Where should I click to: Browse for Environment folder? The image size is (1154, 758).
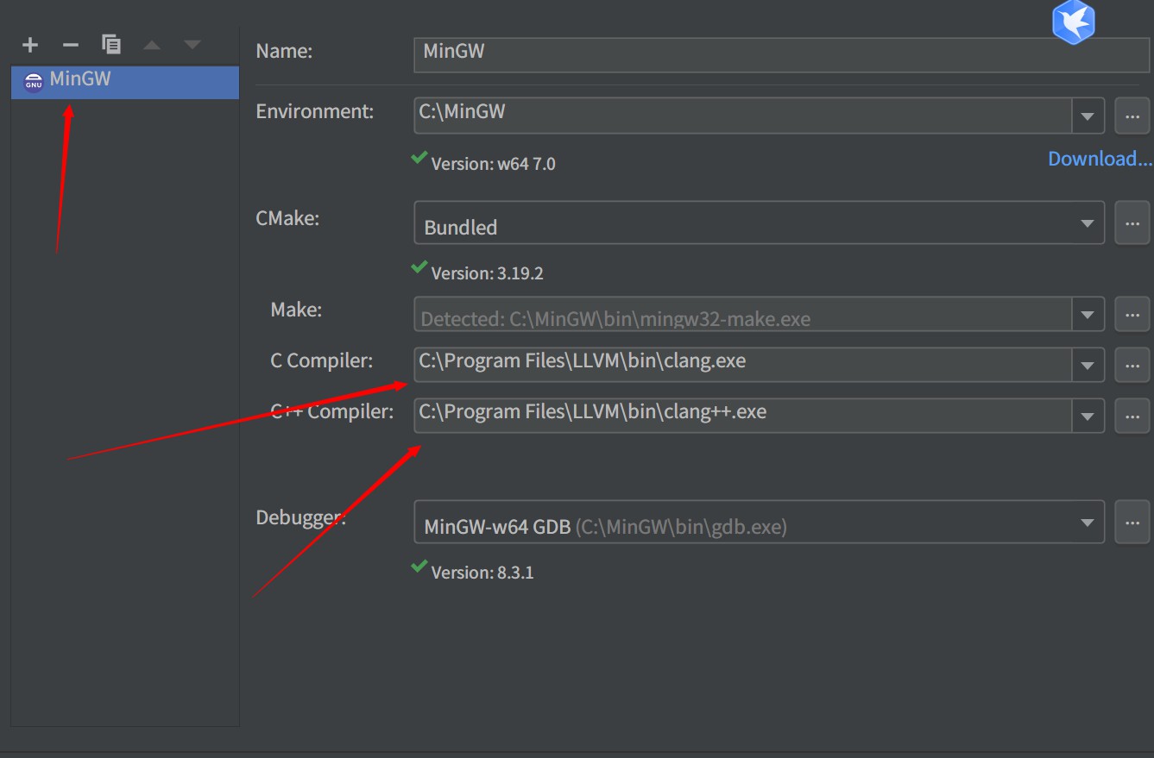point(1132,116)
